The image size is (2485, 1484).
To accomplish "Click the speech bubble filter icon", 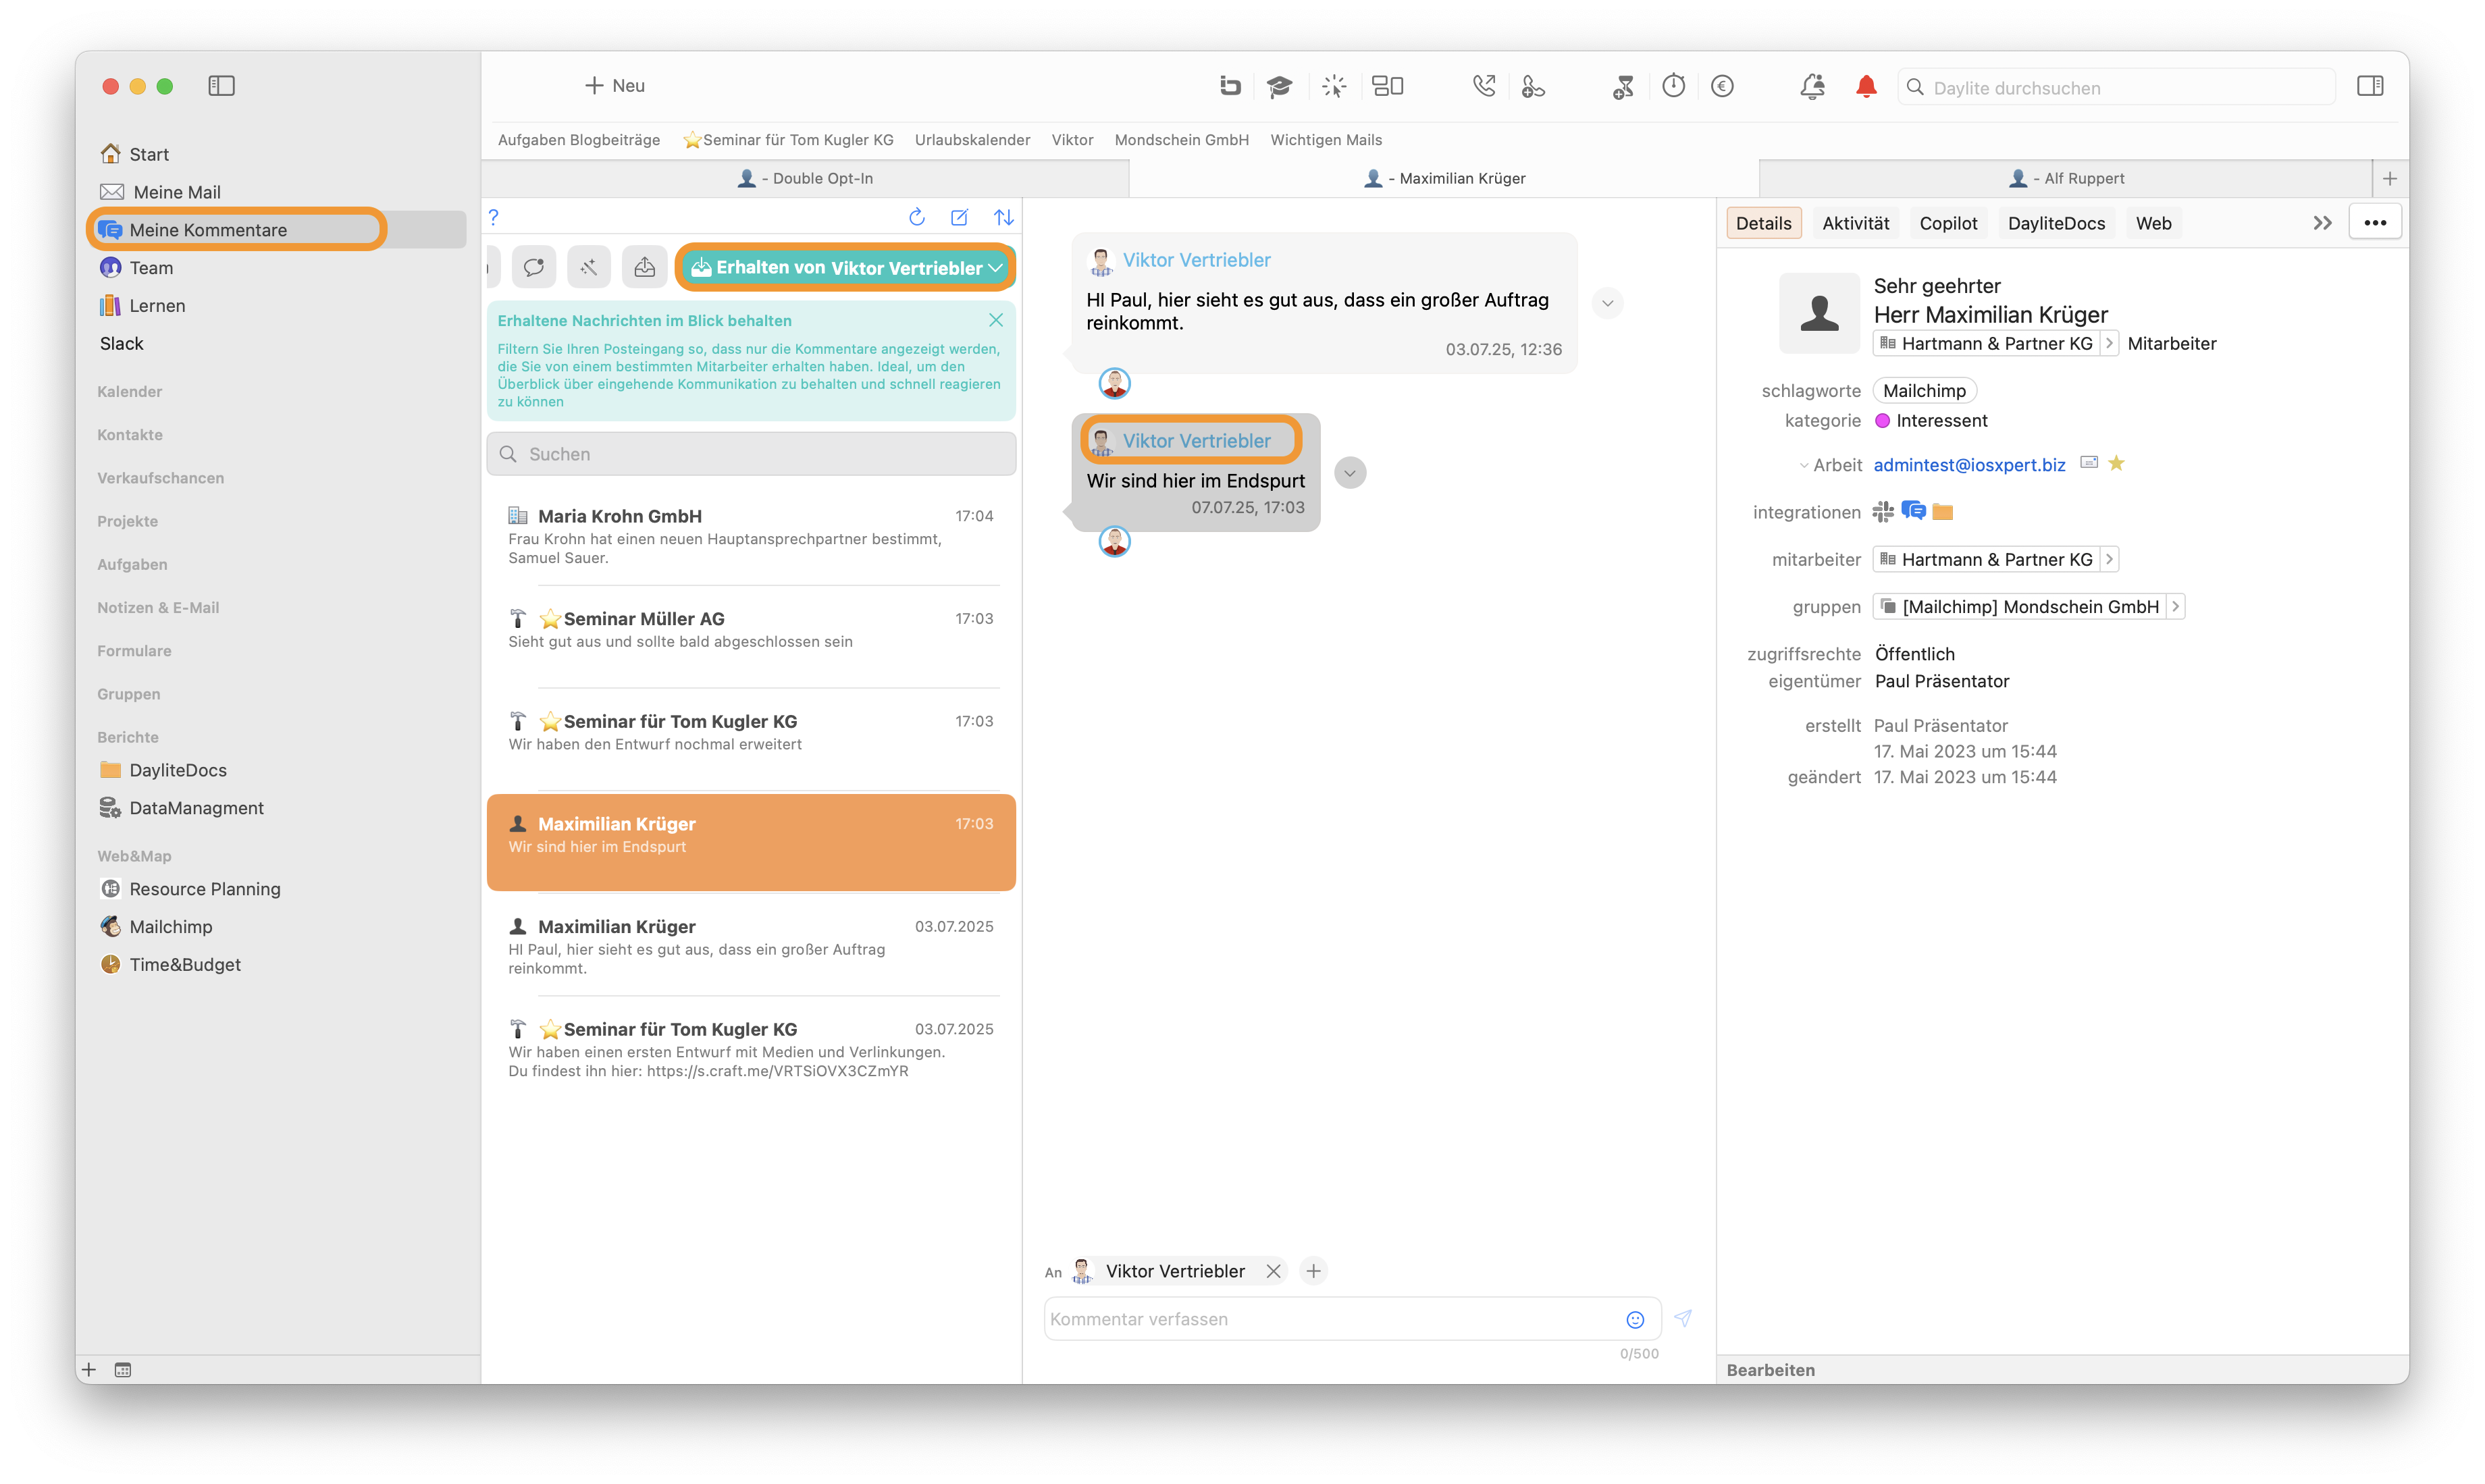I will tap(534, 267).
